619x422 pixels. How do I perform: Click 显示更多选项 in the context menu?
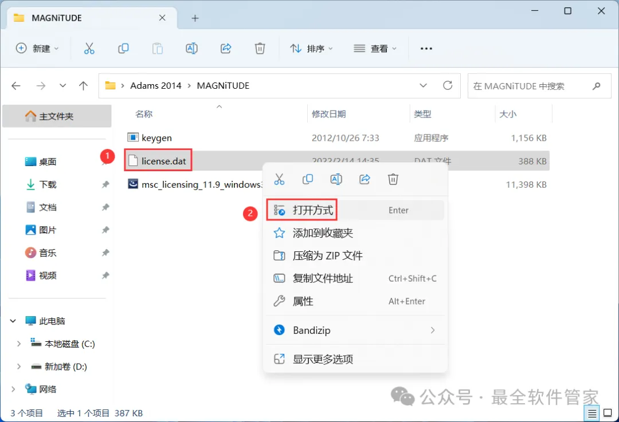tap(355, 359)
